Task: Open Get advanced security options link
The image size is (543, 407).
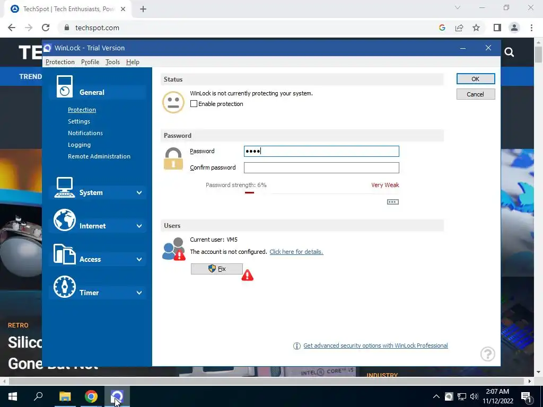Action: point(375,346)
